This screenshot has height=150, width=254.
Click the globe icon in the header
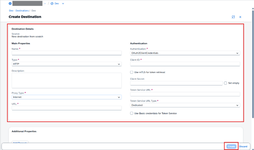pos(10,3)
